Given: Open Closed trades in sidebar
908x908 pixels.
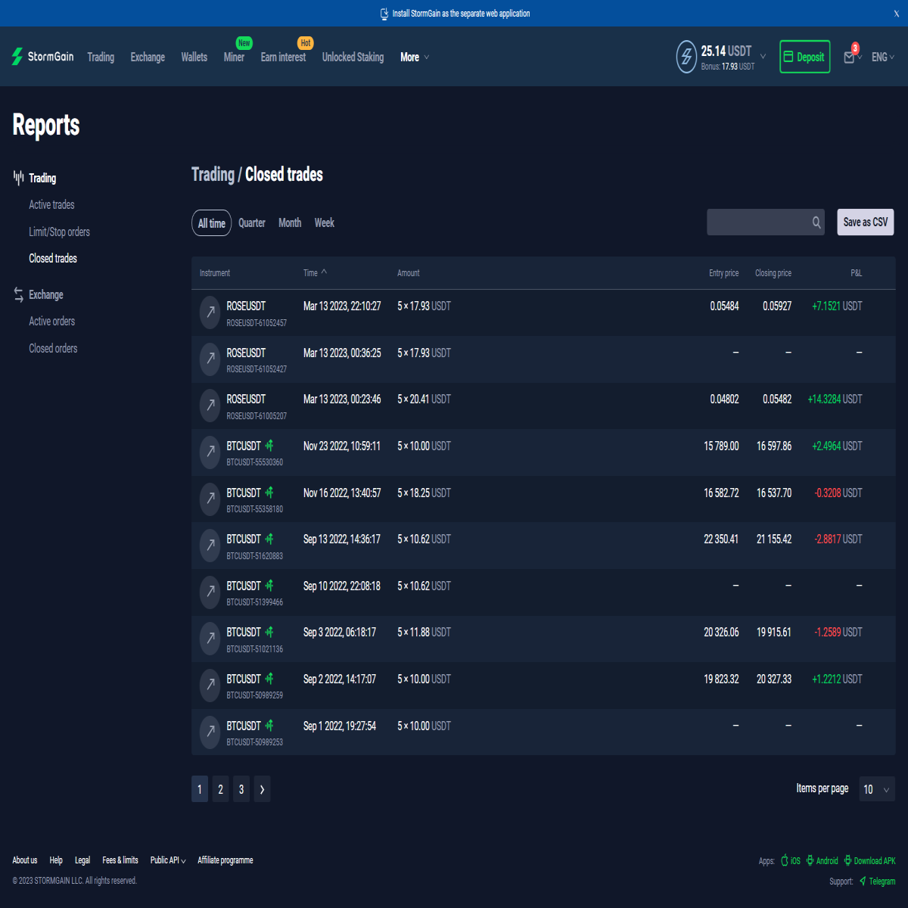Looking at the screenshot, I should click(x=53, y=259).
